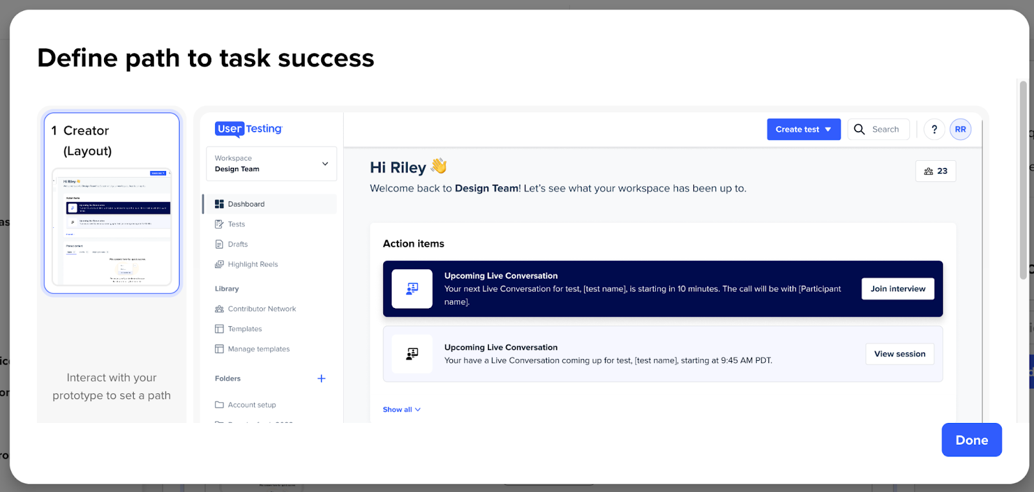The height and width of the screenshot is (492, 1034).
Task: Click the modal's vertical scrollbar
Action: 1023,181
